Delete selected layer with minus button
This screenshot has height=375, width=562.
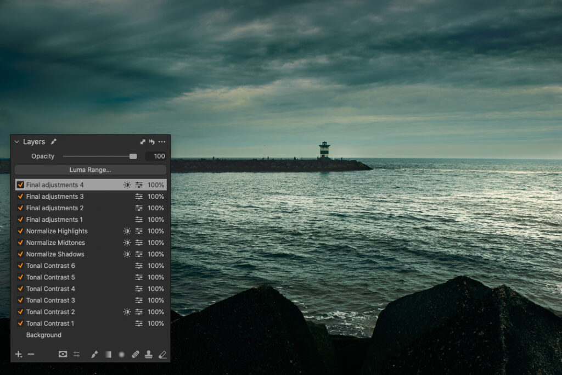click(31, 354)
